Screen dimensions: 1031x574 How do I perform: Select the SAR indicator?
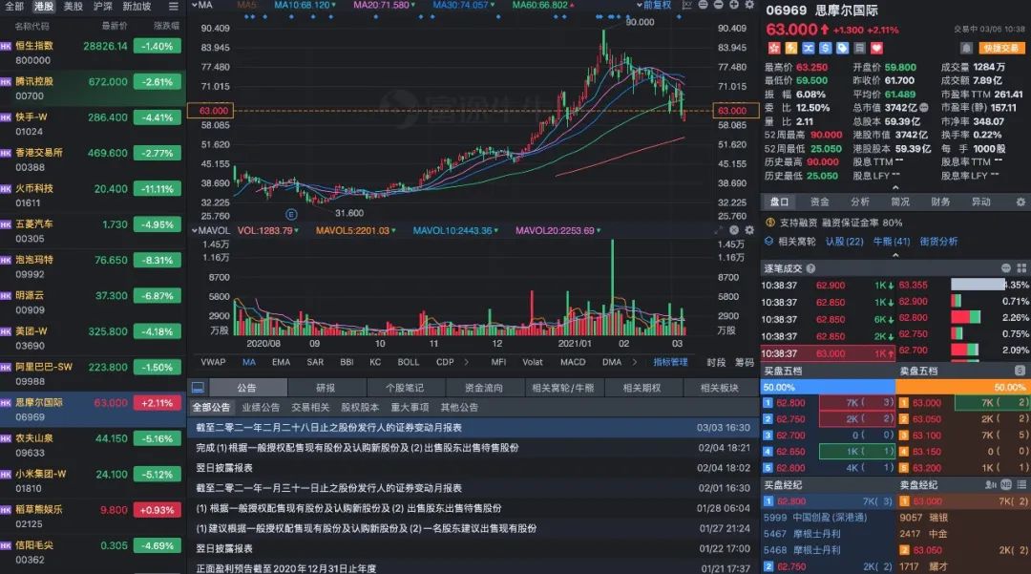pos(315,362)
